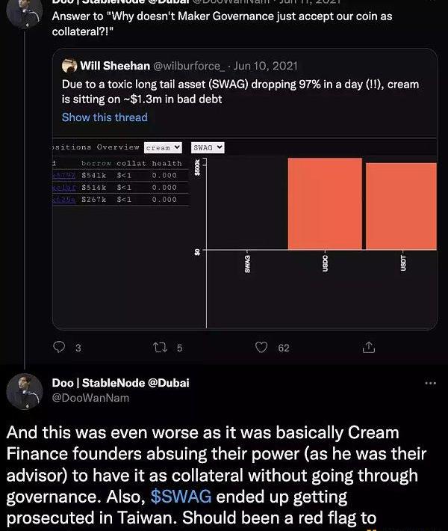Click the Doo | StableNode @Dubai display name
The height and width of the screenshot is (531, 448).
click(120, 383)
